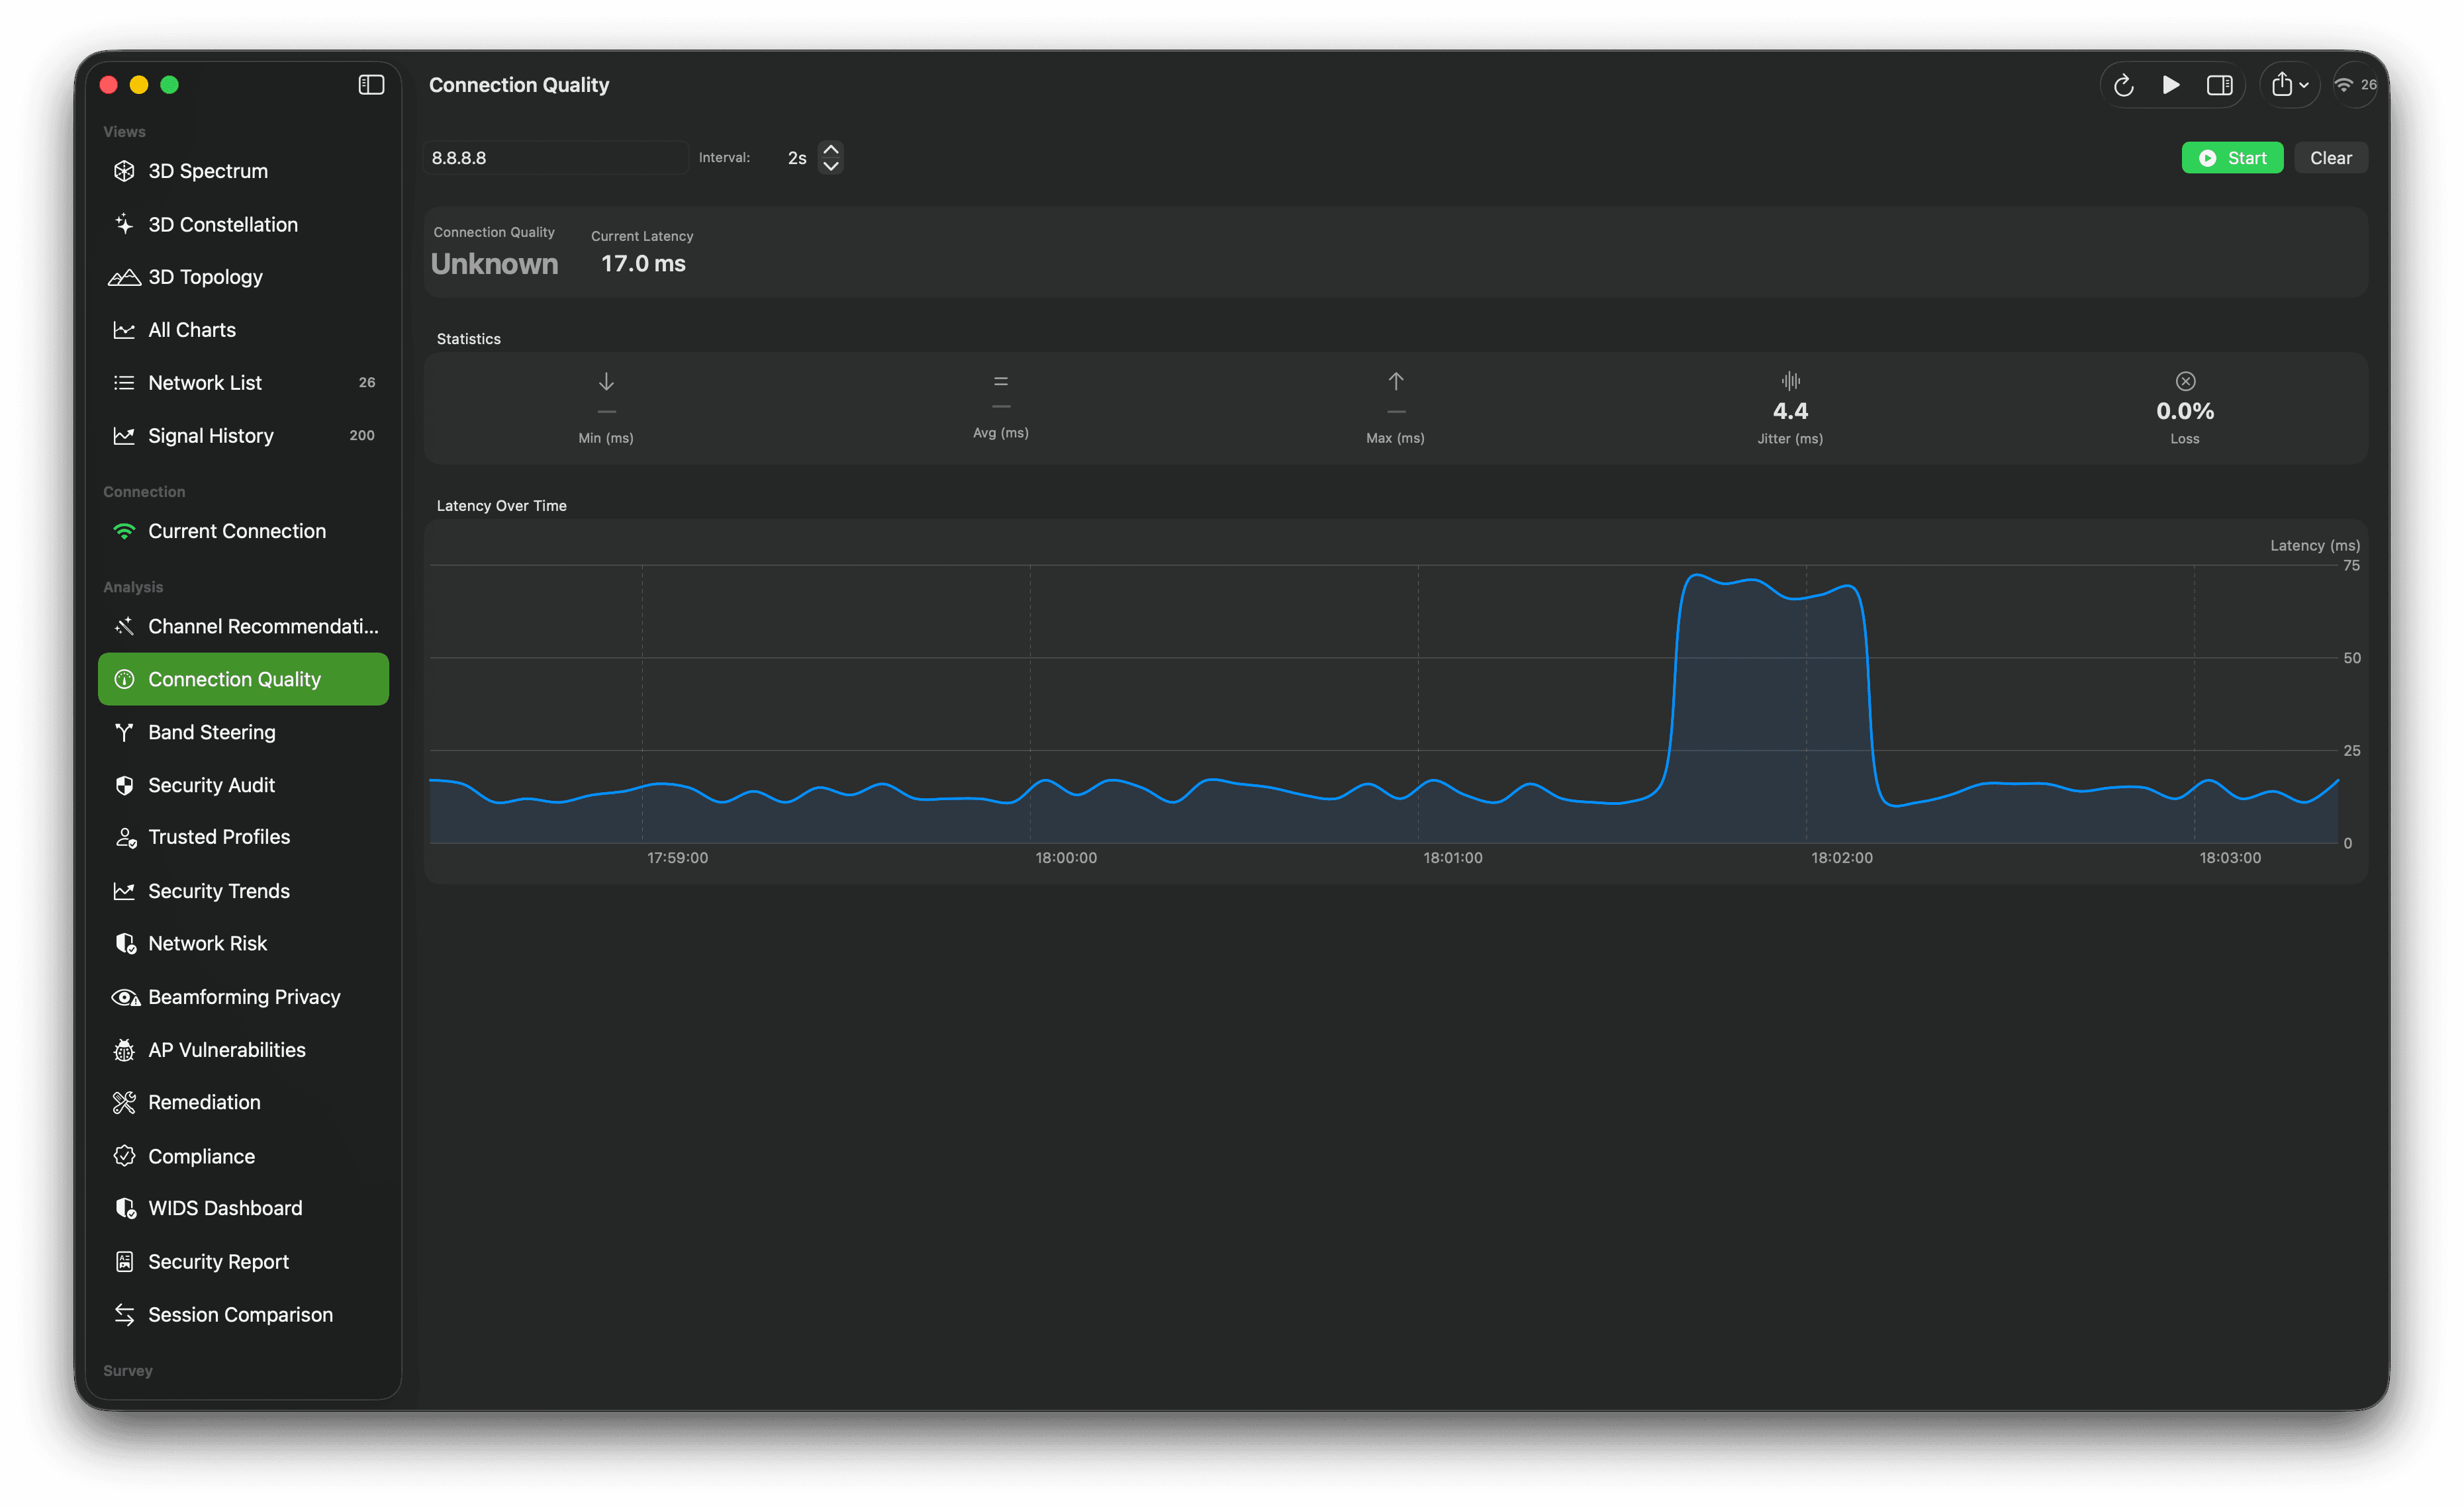Open Signal History view

coord(243,436)
